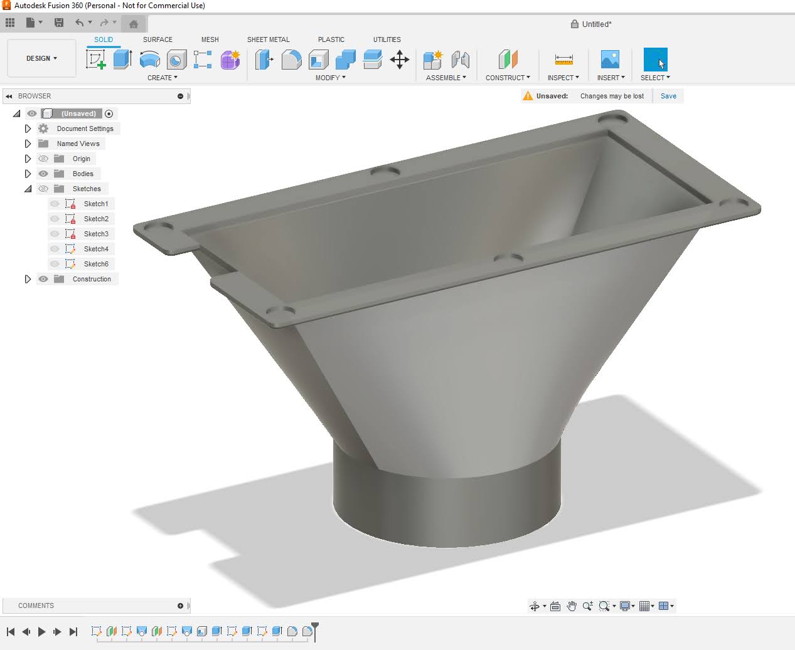Open the DESIGN workspace dropdown
The height and width of the screenshot is (650, 795).
(41, 58)
